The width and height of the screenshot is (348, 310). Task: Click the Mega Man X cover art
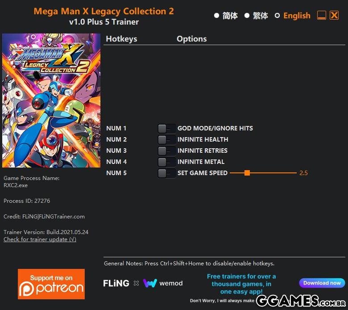point(51,101)
